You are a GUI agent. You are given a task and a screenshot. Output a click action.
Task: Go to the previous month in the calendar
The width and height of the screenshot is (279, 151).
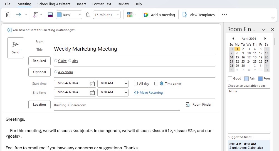coord(233,38)
